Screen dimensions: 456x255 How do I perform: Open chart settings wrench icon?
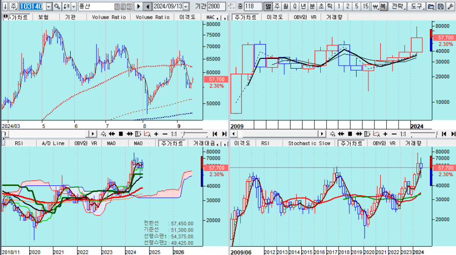tap(449, 6)
